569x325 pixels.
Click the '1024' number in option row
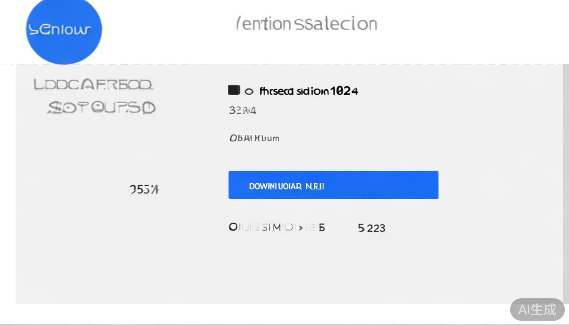(344, 91)
